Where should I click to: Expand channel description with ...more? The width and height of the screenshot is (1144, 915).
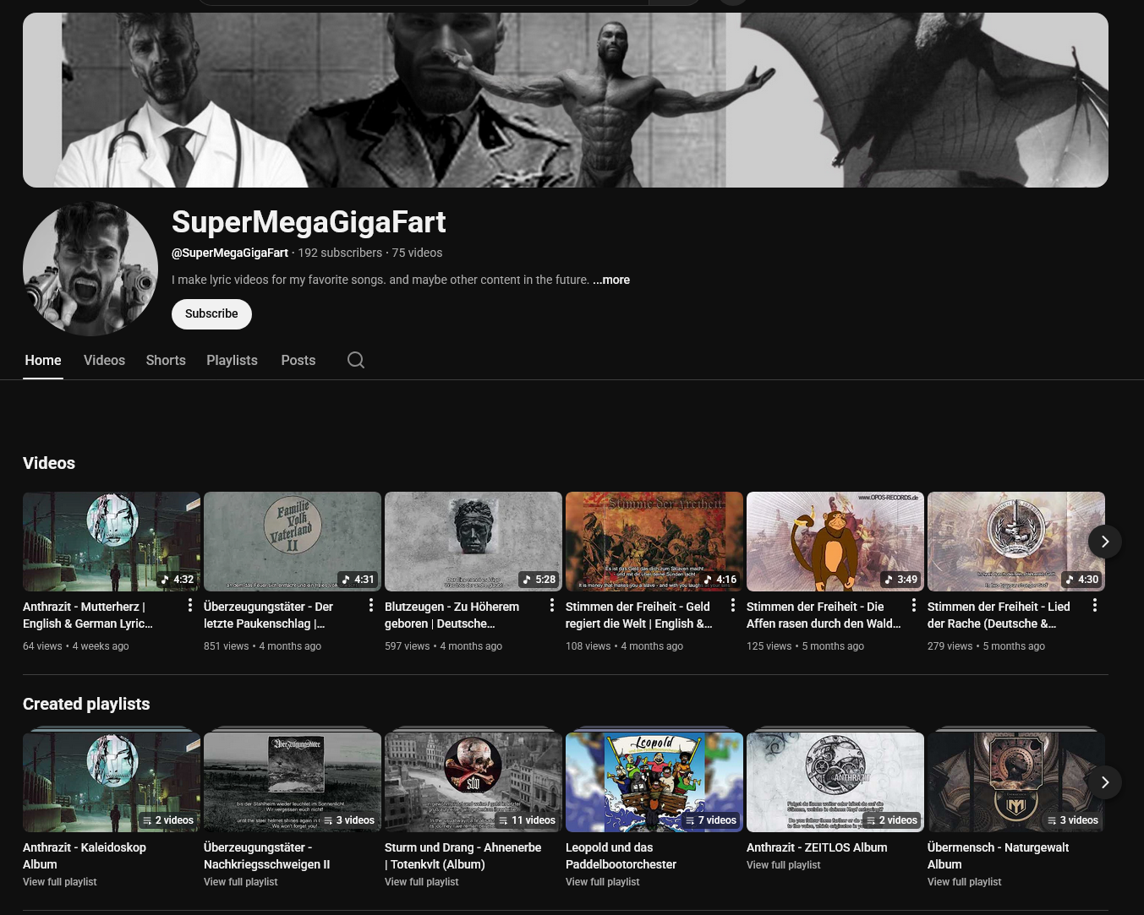610,280
